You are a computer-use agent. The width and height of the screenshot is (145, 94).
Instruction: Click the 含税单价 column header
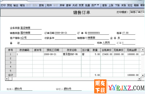(107, 50)
